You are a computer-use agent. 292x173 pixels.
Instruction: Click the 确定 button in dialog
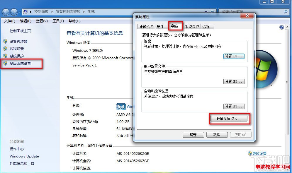point(193,135)
